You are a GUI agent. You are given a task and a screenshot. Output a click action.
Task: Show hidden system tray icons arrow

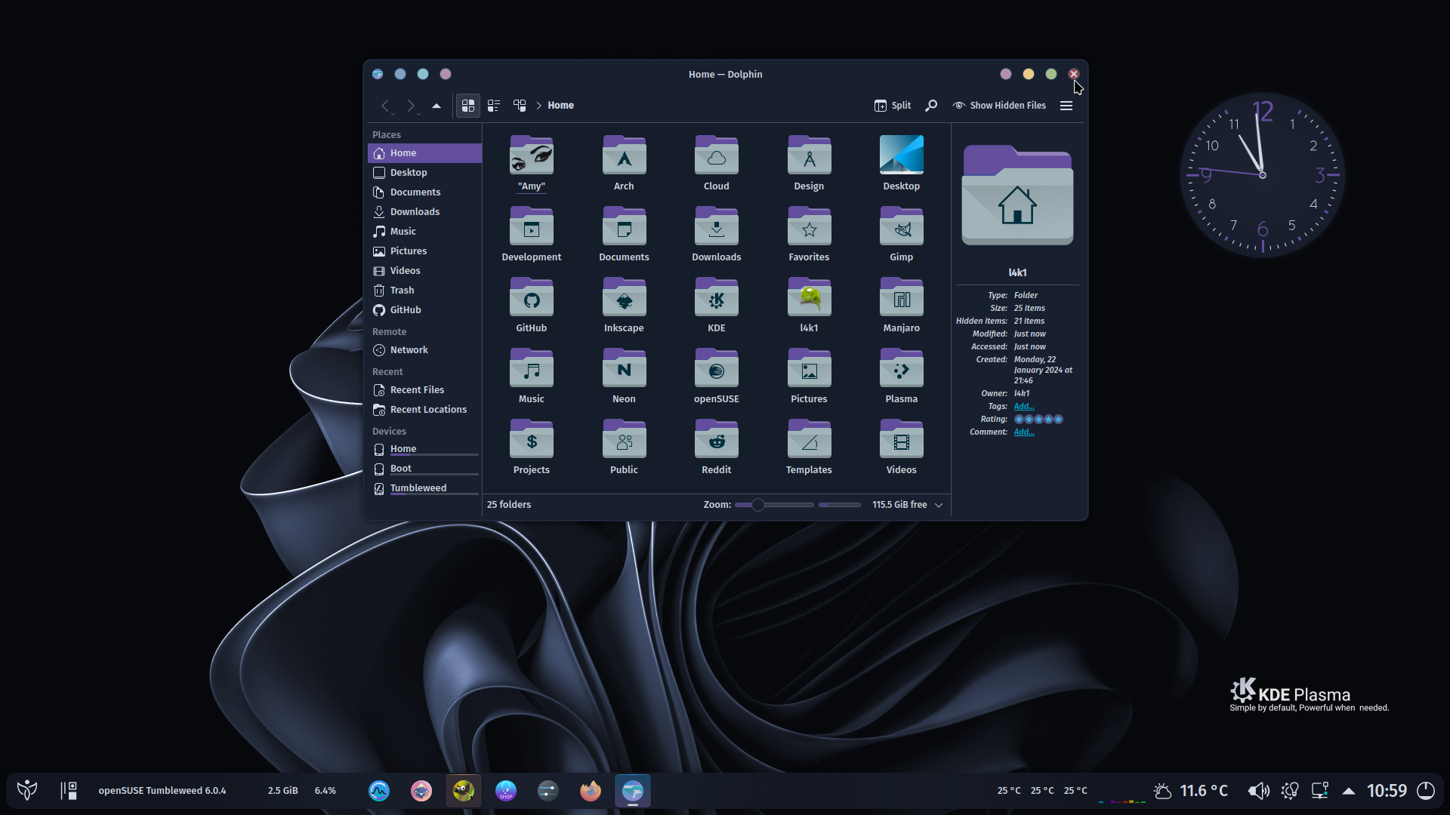(1348, 791)
